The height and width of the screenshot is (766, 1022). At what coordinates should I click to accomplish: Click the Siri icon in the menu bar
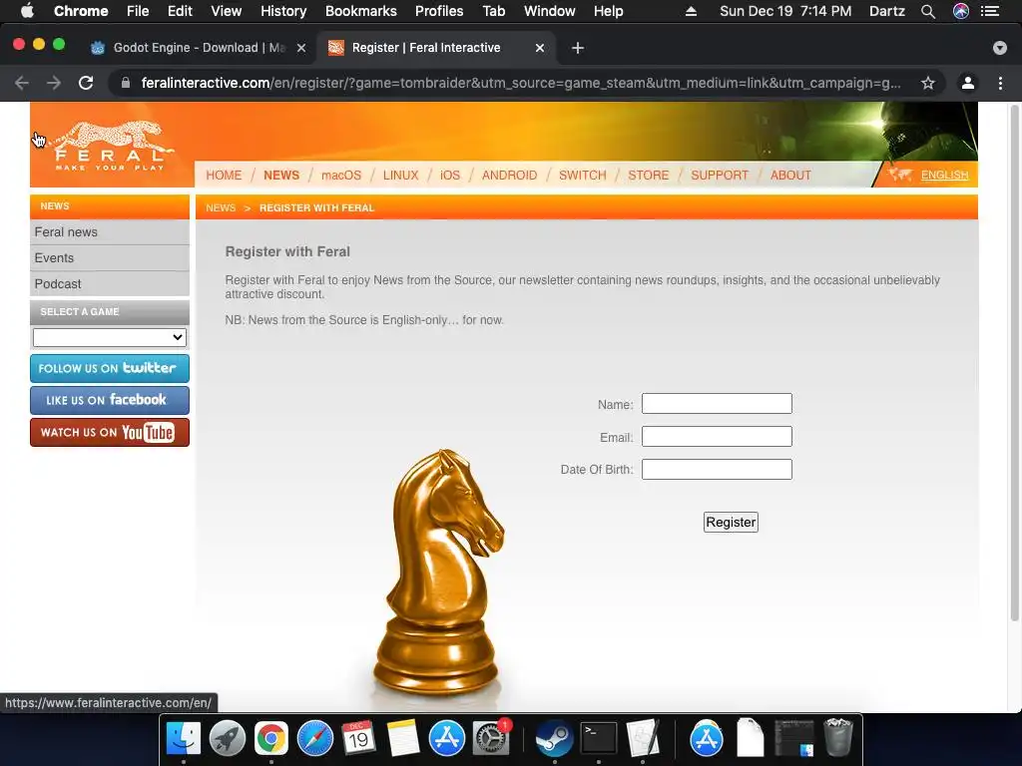[961, 11]
